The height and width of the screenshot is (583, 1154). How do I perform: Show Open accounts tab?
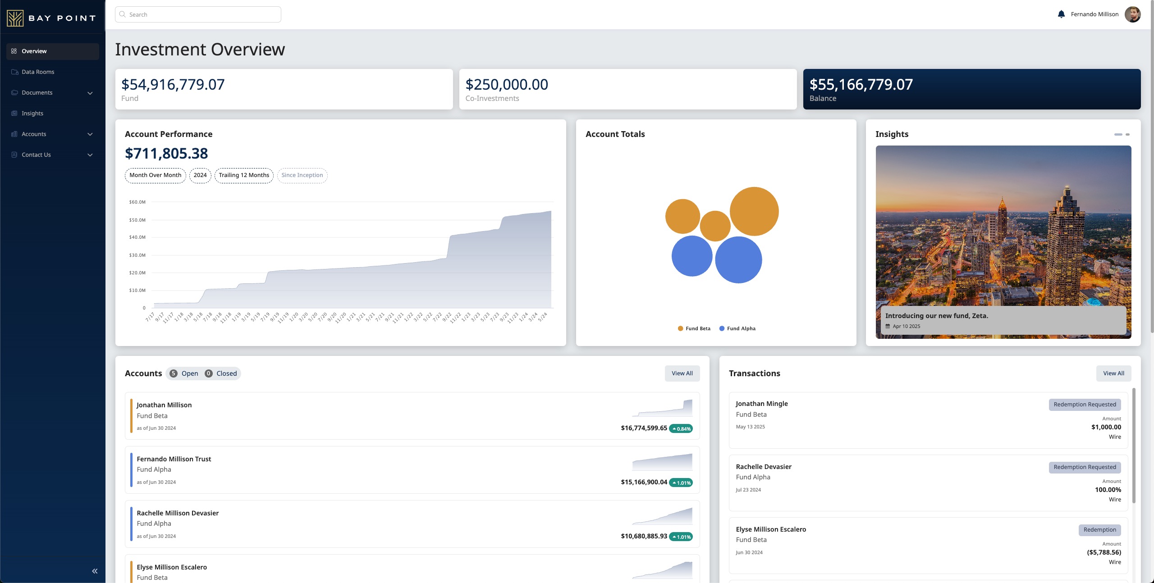[x=184, y=374]
